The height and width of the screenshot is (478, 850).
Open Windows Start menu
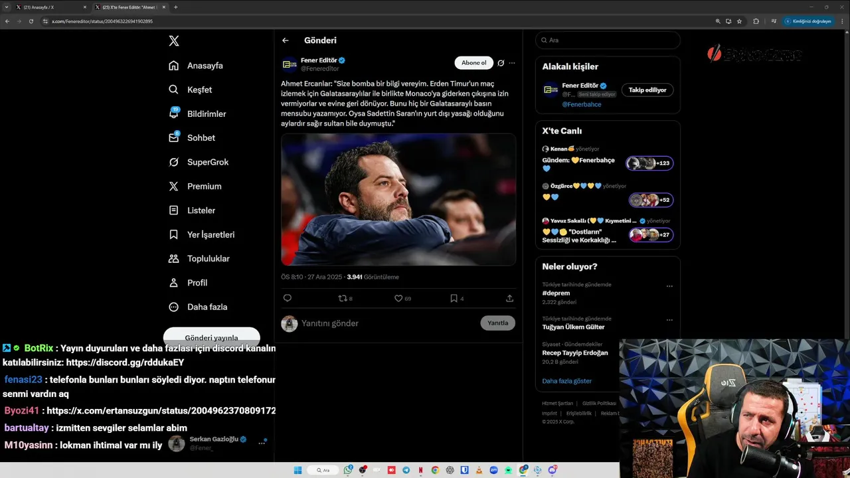(297, 470)
